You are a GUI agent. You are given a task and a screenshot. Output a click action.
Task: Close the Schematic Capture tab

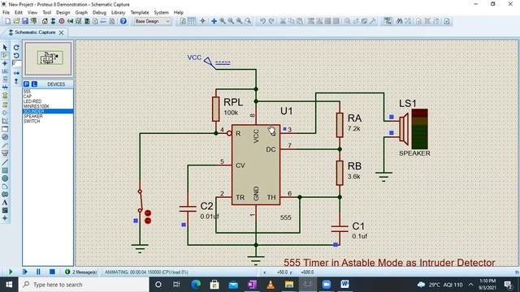[x=62, y=32]
